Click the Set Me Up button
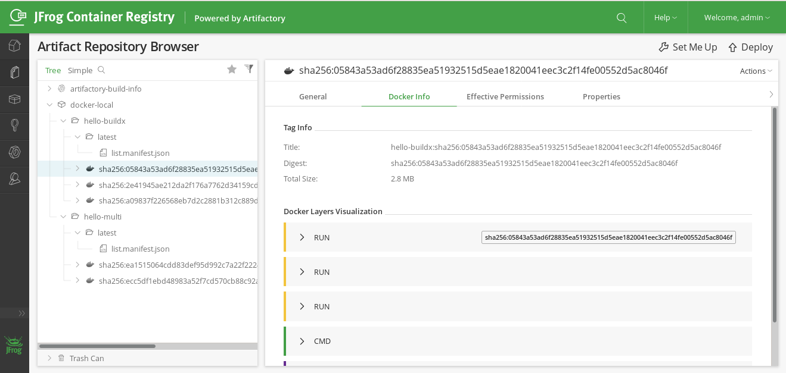Viewport: 786px width, 373px height. click(x=688, y=47)
